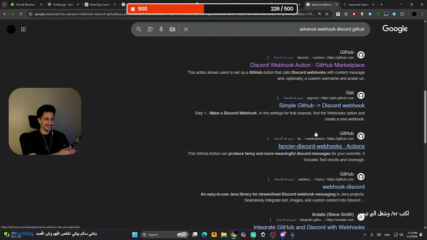Screen dimensions: 427x240
Task: Open the Copilot taskbar icon
Action: point(244,235)
